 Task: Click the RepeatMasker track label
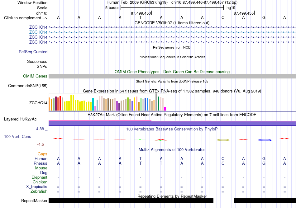coord(34,201)
